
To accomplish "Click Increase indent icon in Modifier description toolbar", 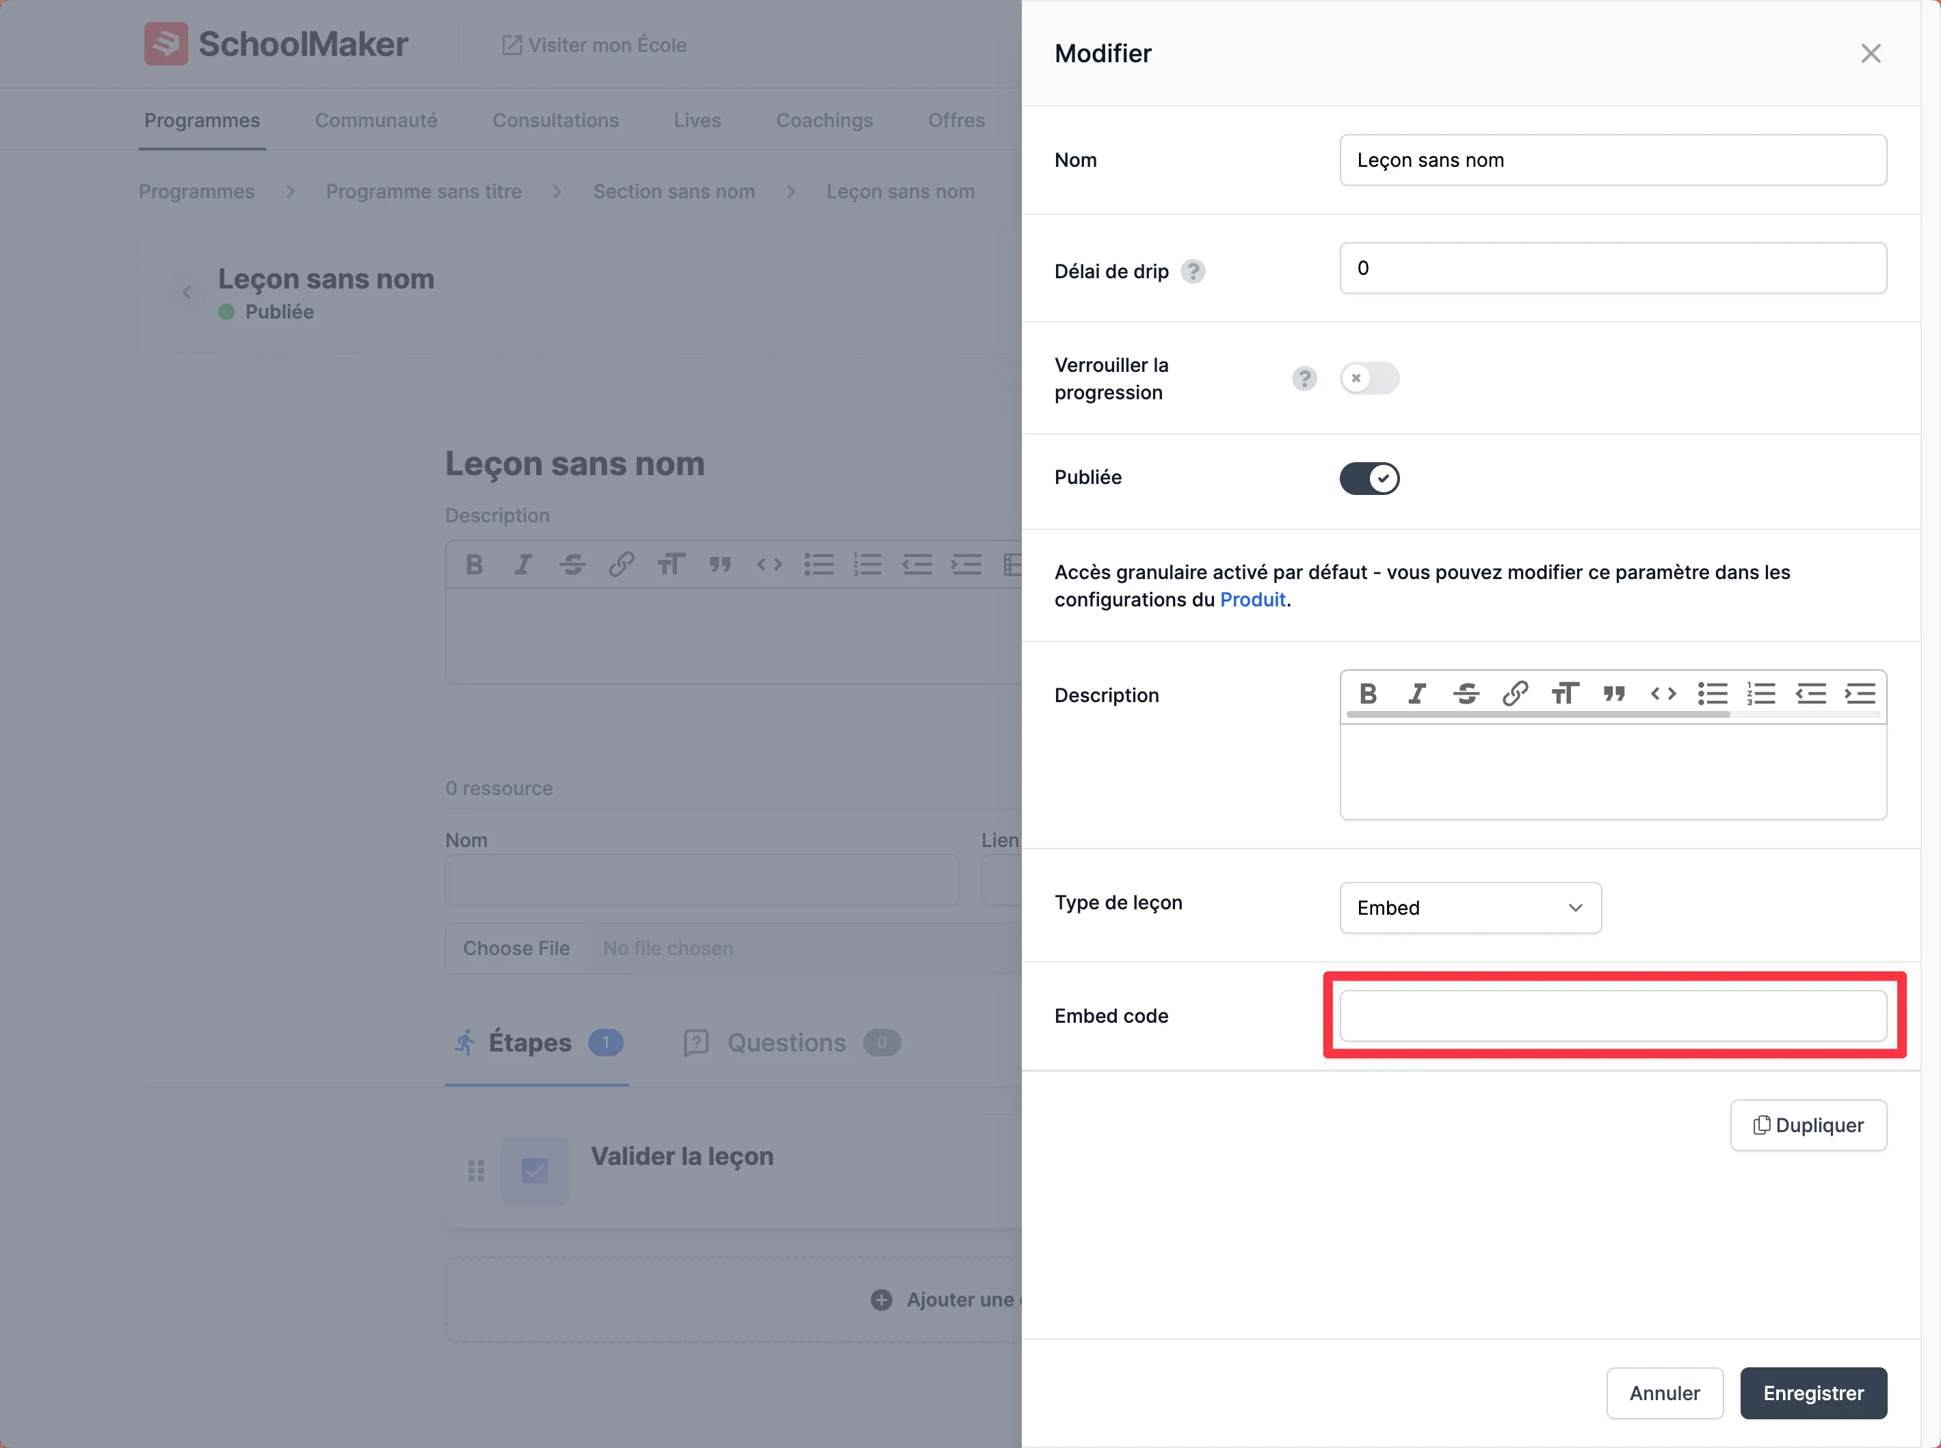I will coord(1860,693).
